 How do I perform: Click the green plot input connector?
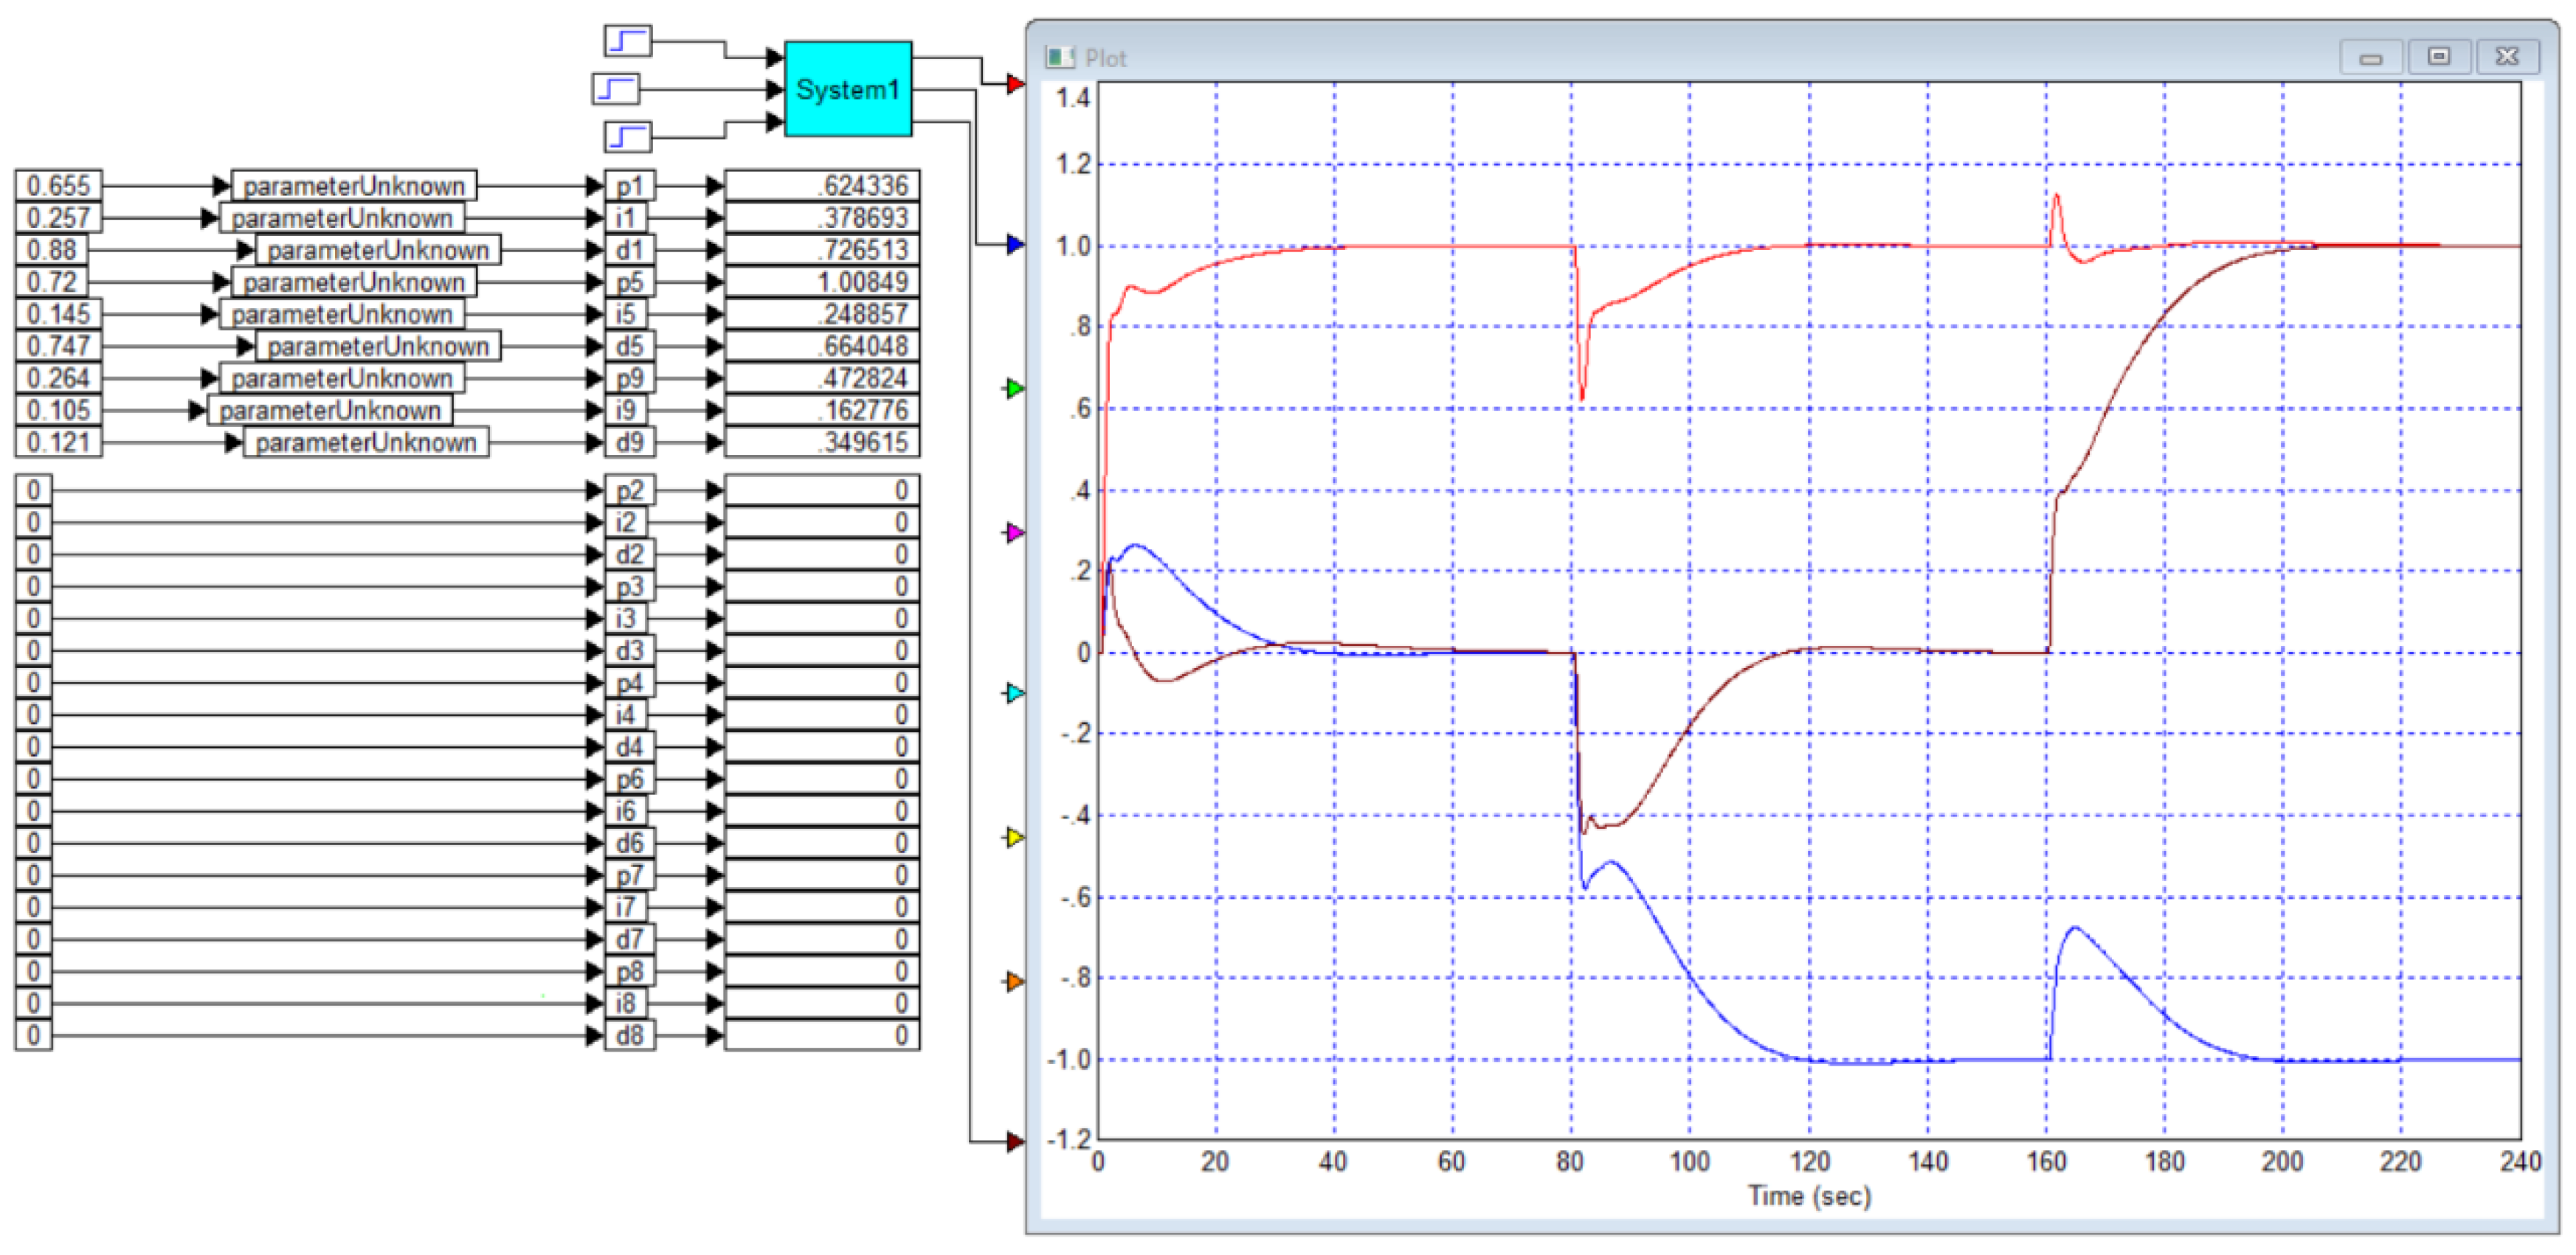click(1015, 389)
